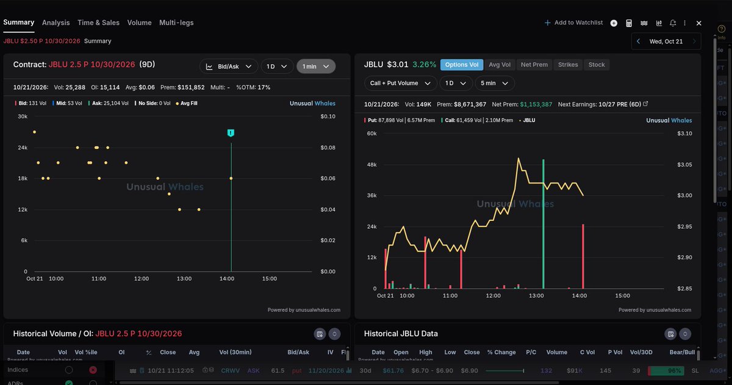
Task: Toggle Put volume series in JBLU legend
Action: [x=400, y=120]
